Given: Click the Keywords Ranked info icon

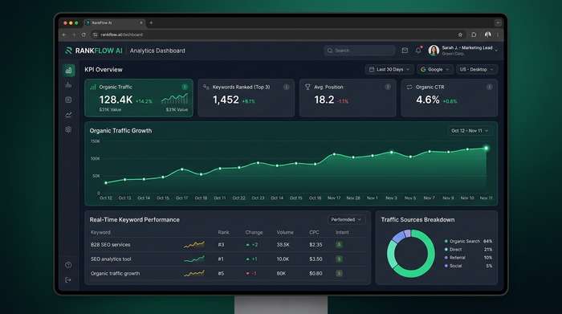Looking at the screenshot, I should [286, 87].
